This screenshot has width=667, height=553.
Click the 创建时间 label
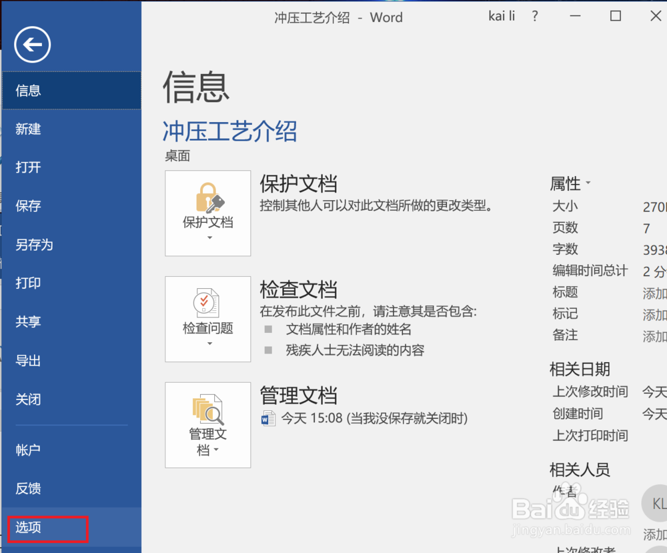[578, 414]
